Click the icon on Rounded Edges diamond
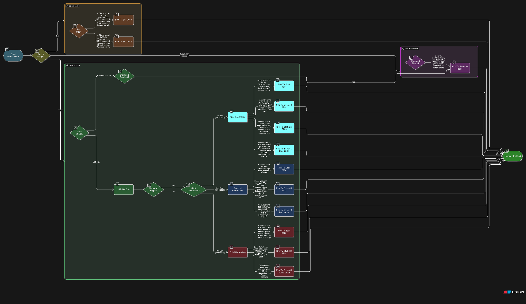Image resolution: width=526 pixels, height=304 pixels. [149, 185]
